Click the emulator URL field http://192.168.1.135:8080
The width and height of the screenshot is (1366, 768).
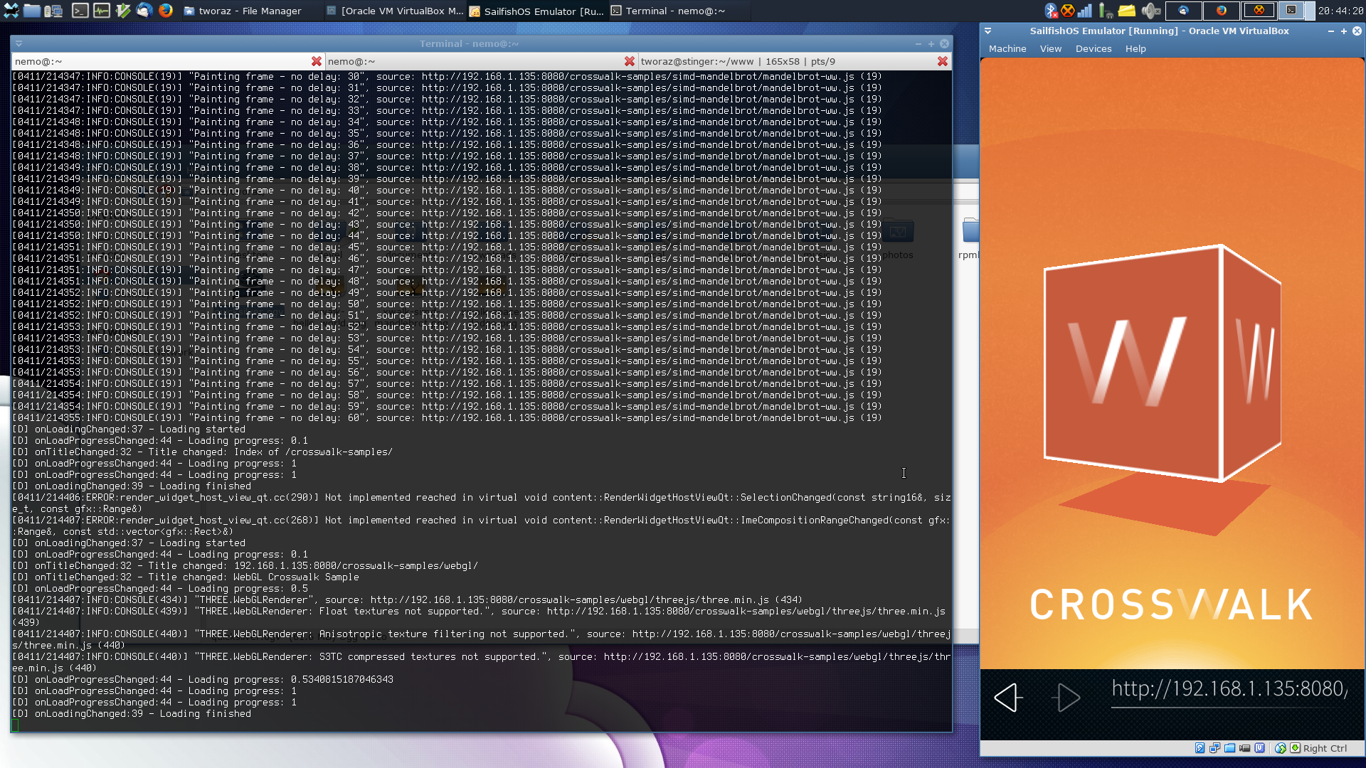1229,689
